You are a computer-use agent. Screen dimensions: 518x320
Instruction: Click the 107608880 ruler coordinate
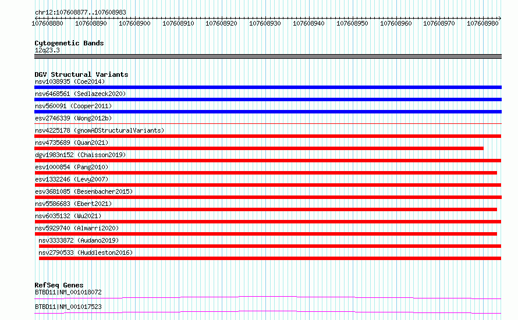click(x=47, y=23)
